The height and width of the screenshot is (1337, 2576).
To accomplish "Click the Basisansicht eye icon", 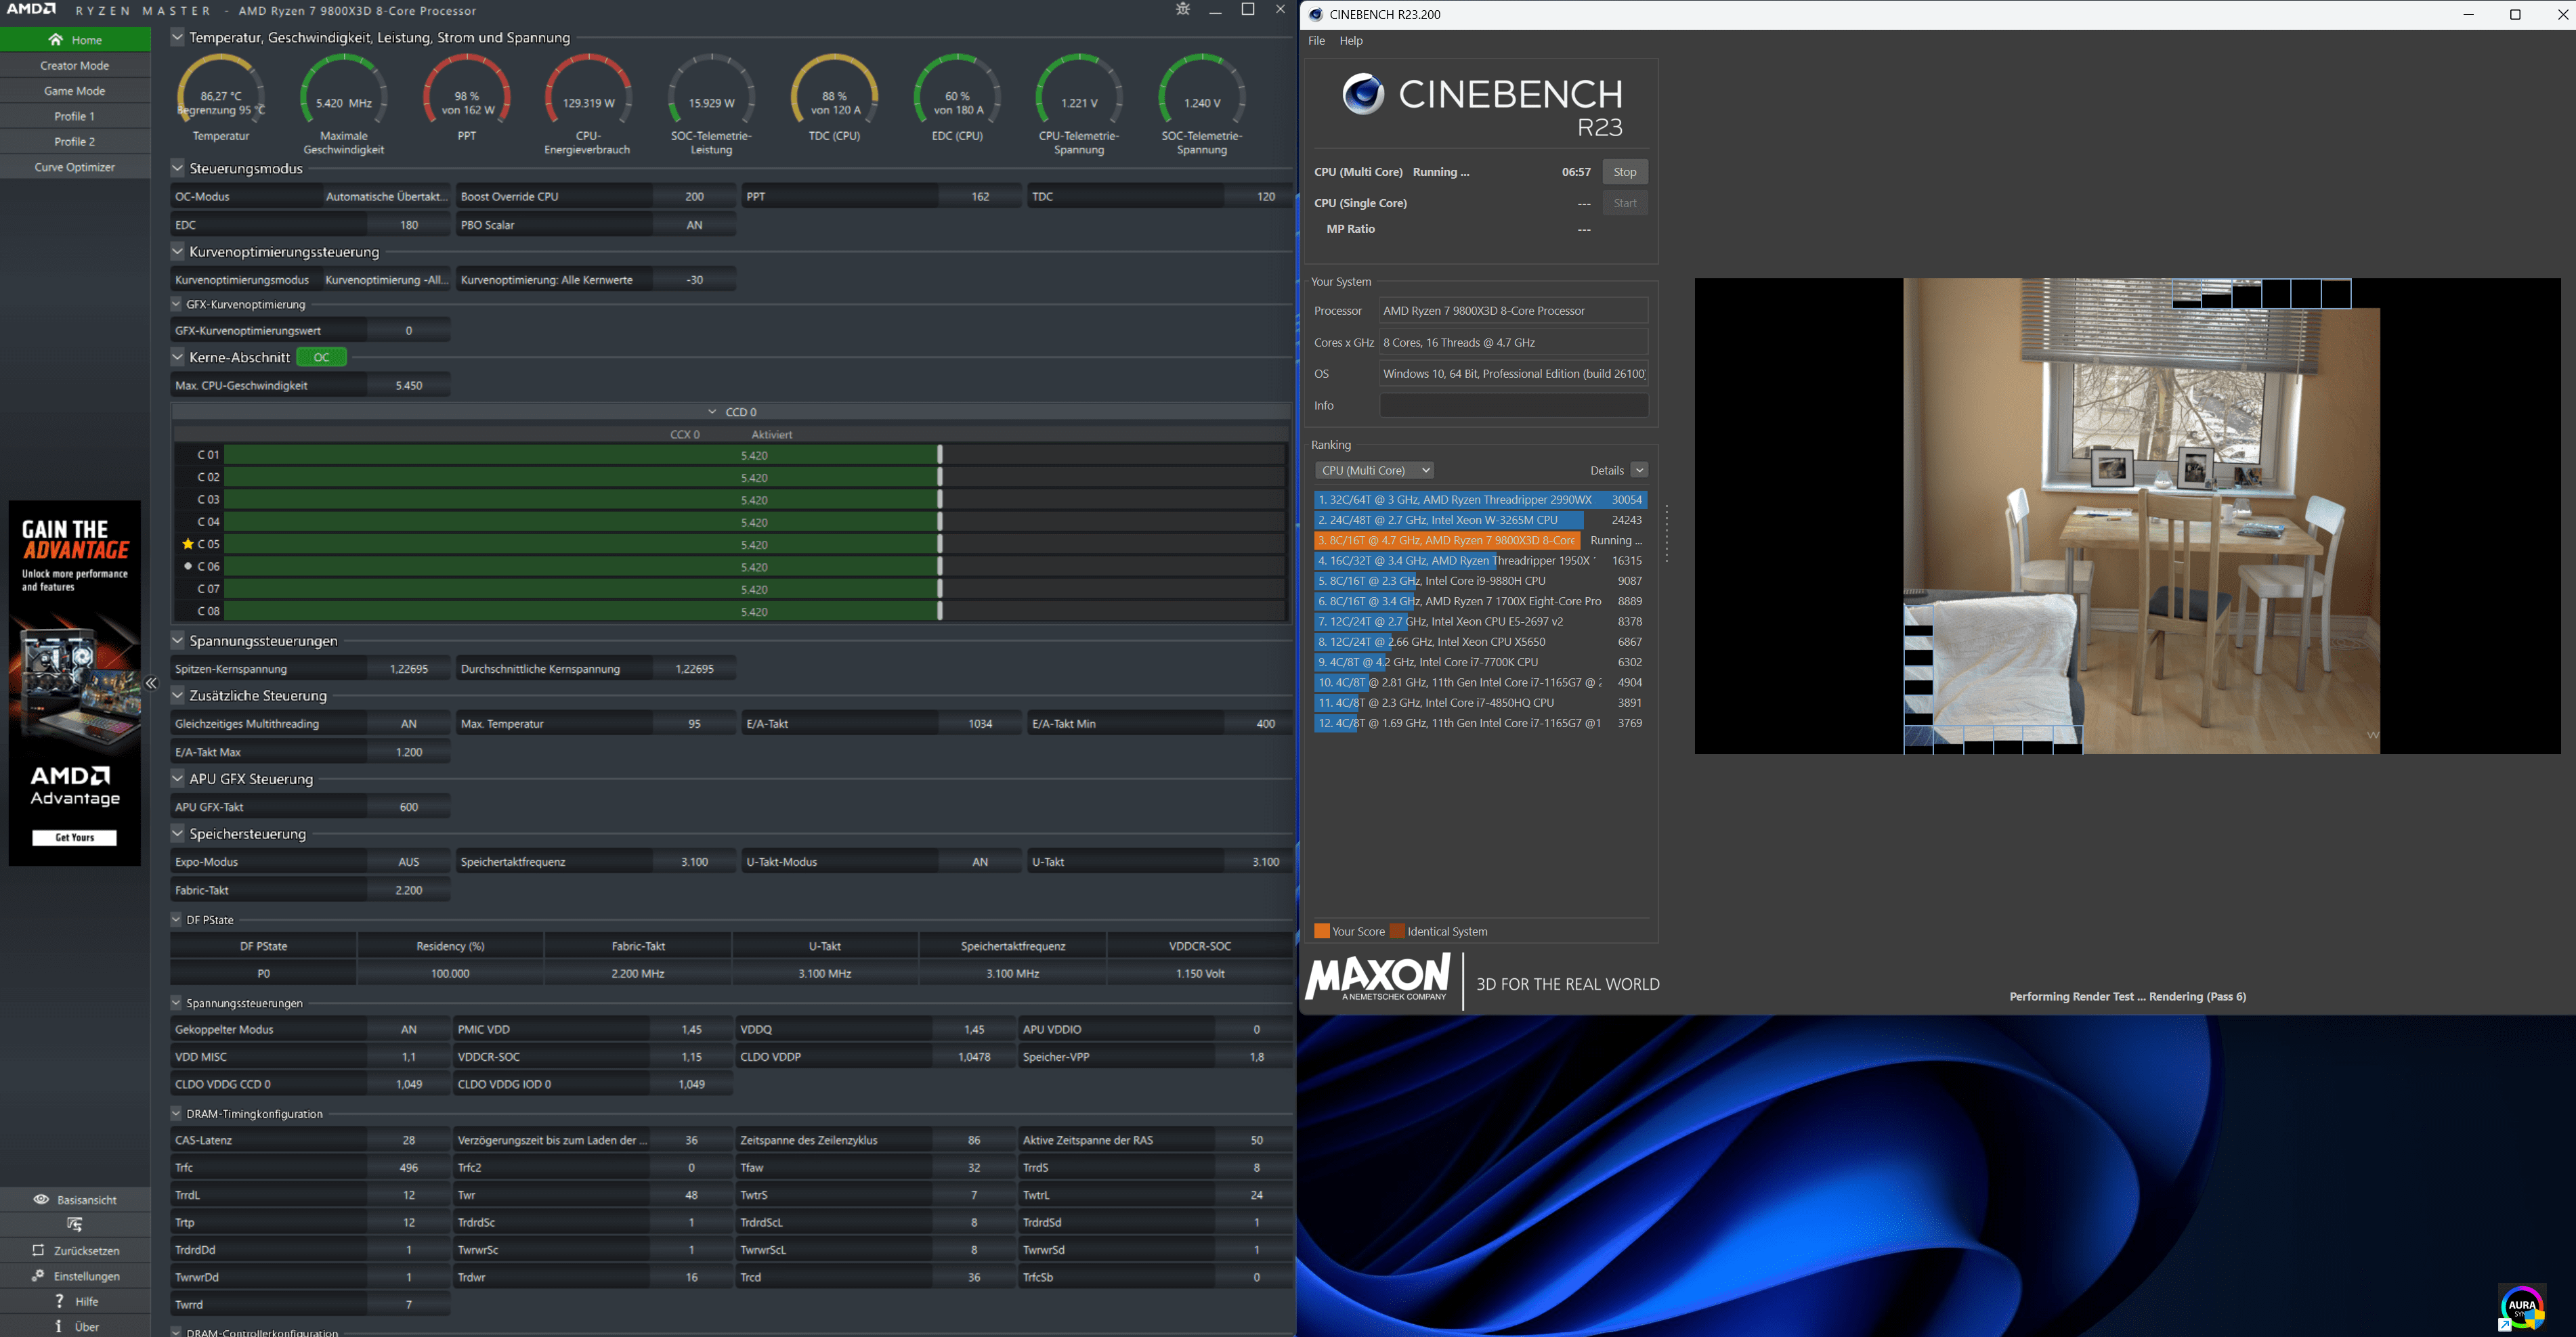I will tap(41, 1199).
